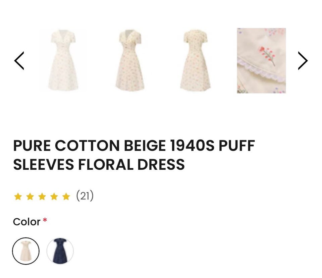Advance carousel with the right chevron arrow
This screenshot has height=278, width=322.
click(x=303, y=61)
